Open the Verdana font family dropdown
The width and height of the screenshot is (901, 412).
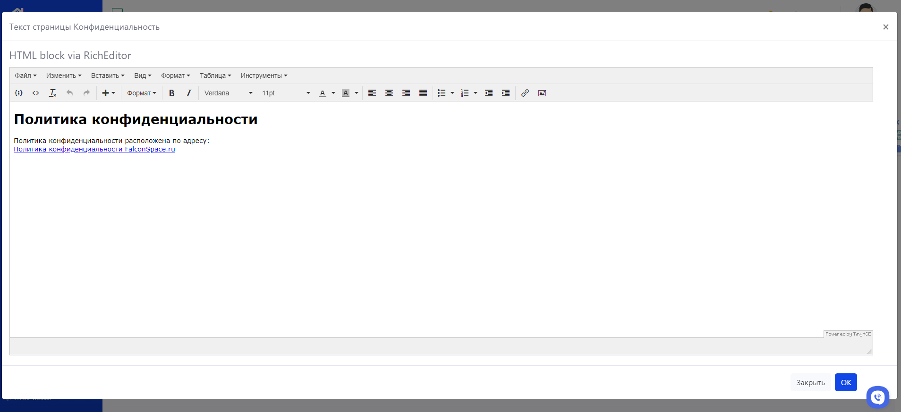(x=228, y=93)
